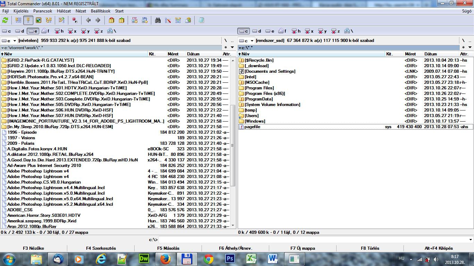Click the Synchronize directories icon

(178, 20)
